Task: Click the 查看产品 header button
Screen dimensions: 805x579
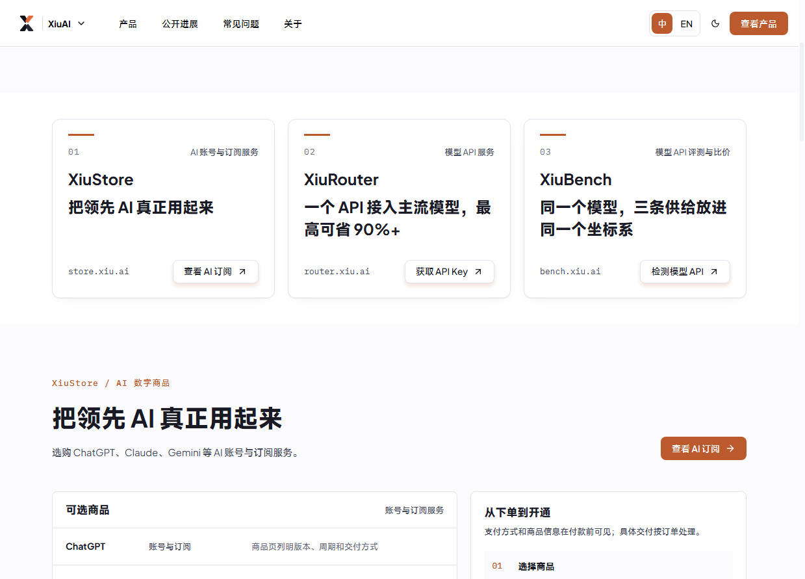Action: (x=758, y=23)
